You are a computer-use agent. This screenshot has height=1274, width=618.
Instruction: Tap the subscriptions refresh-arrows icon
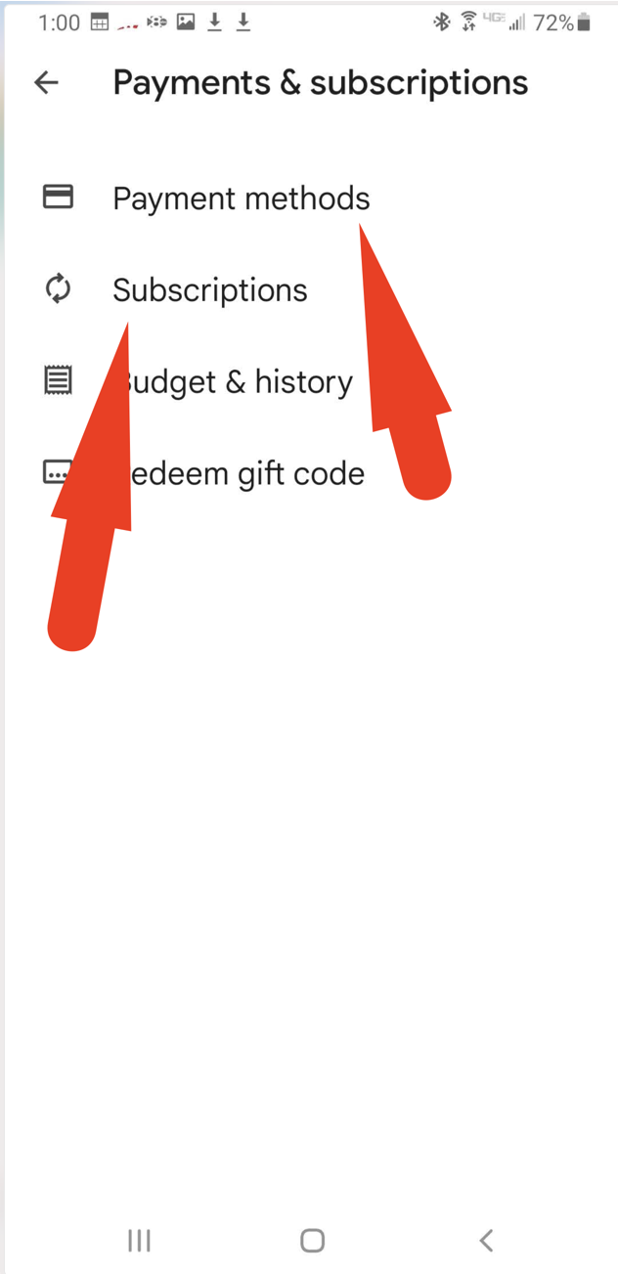[58, 289]
